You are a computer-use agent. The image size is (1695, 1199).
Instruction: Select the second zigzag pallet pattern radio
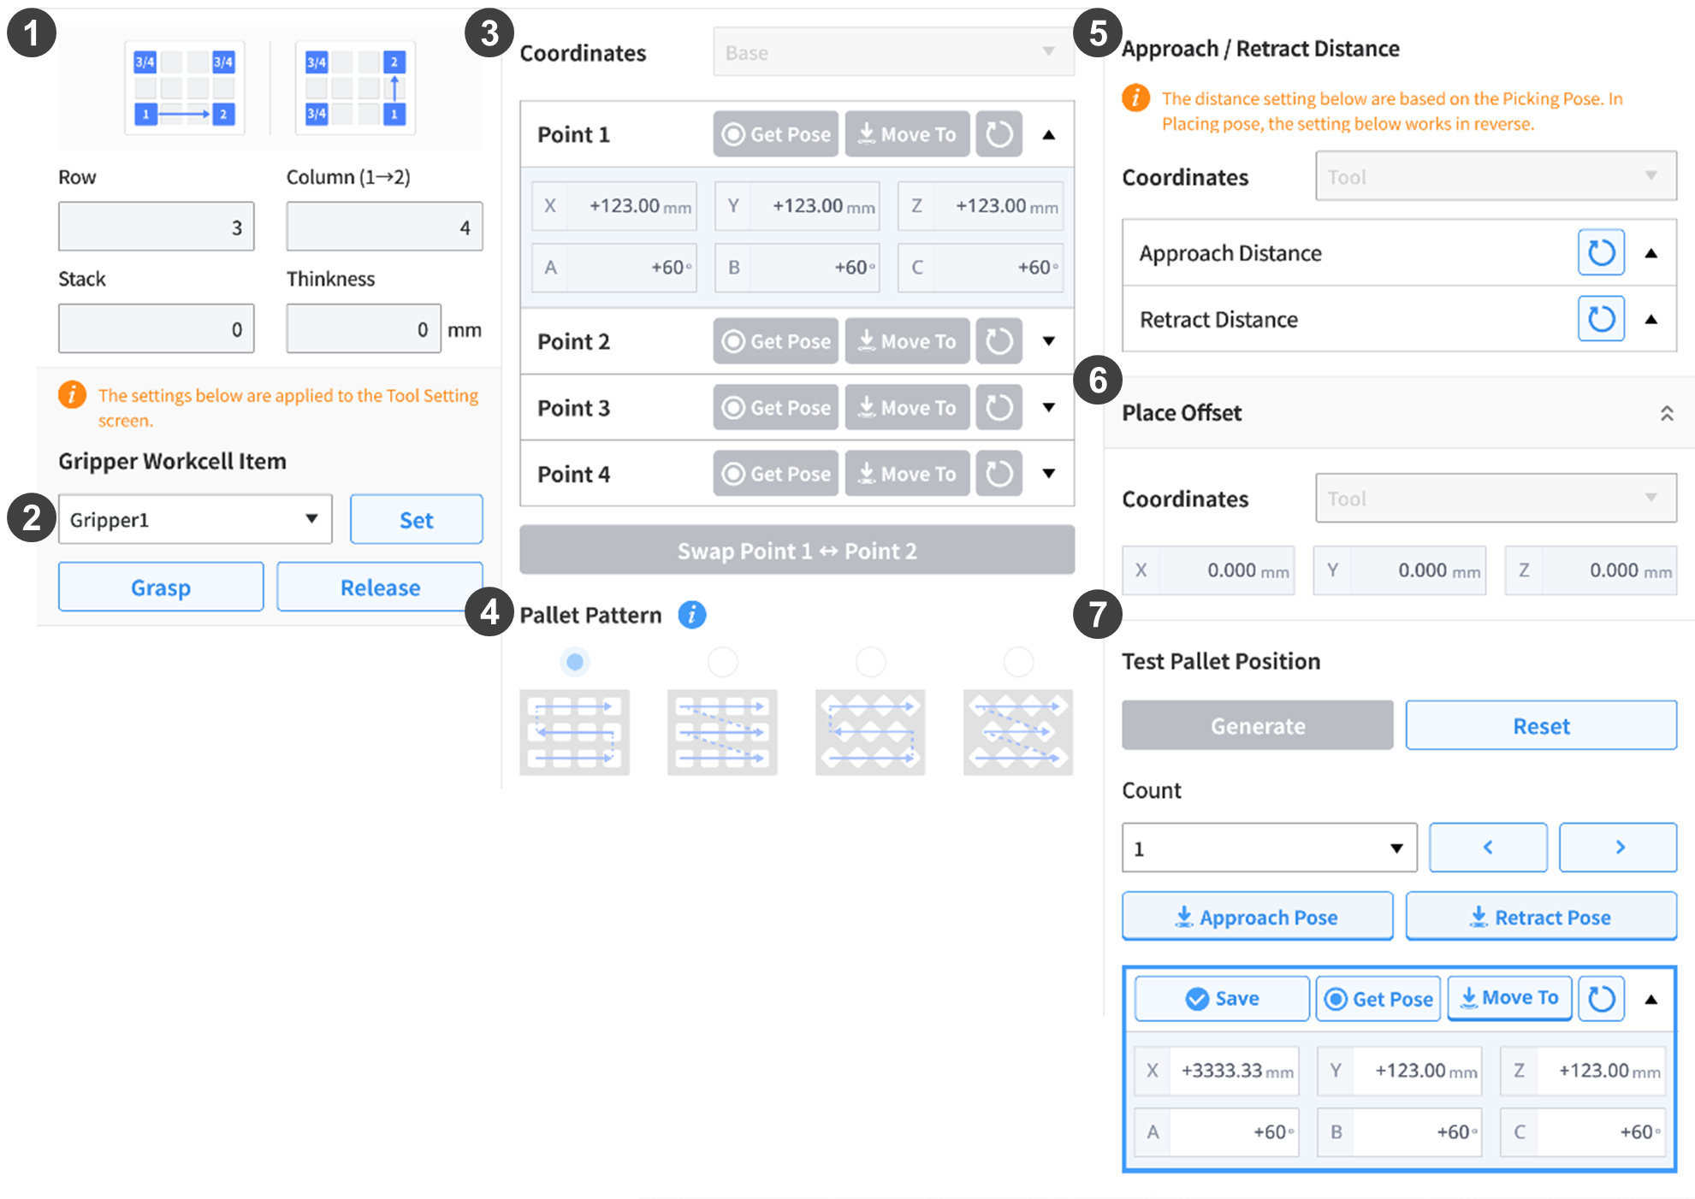point(723,662)
